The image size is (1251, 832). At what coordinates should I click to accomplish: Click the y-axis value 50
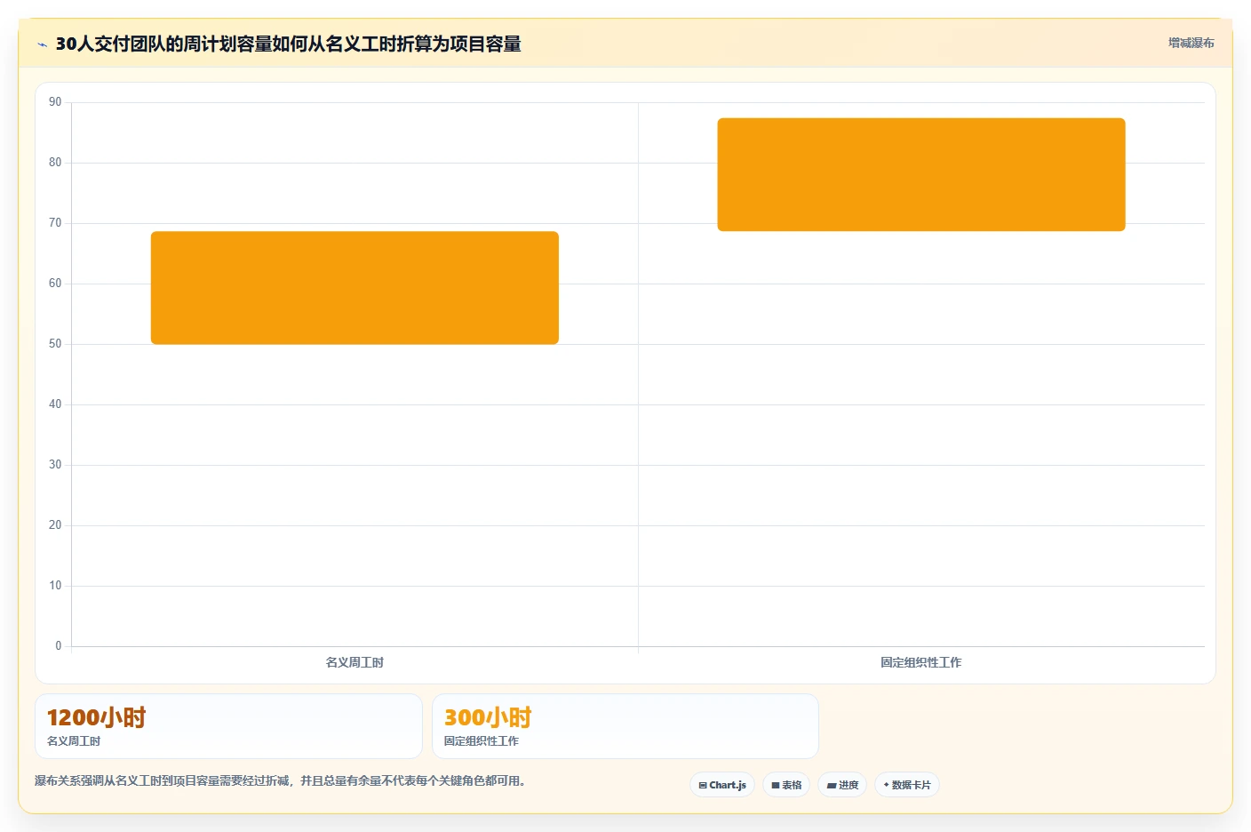coord(55,344)
